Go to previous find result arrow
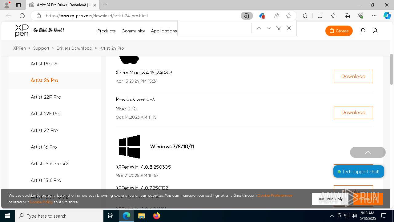 pos(259,28)
